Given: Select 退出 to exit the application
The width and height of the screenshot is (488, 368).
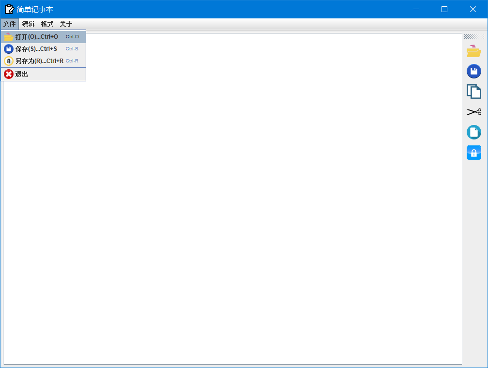Looking at the screenshot, I should click(22, 74).
